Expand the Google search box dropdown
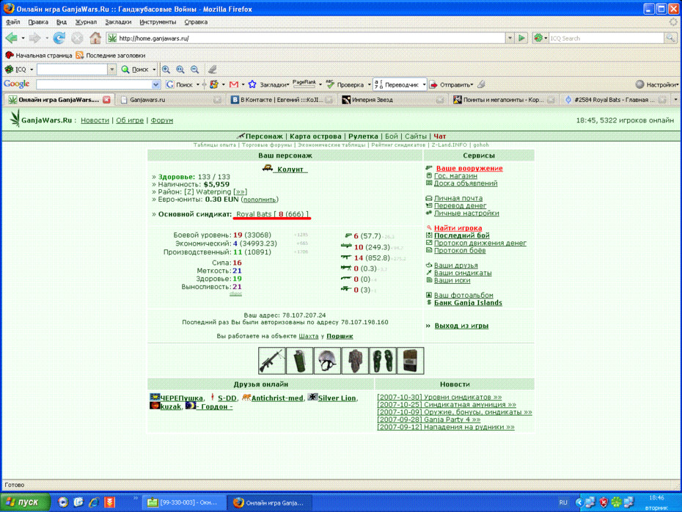 point(155,85)
